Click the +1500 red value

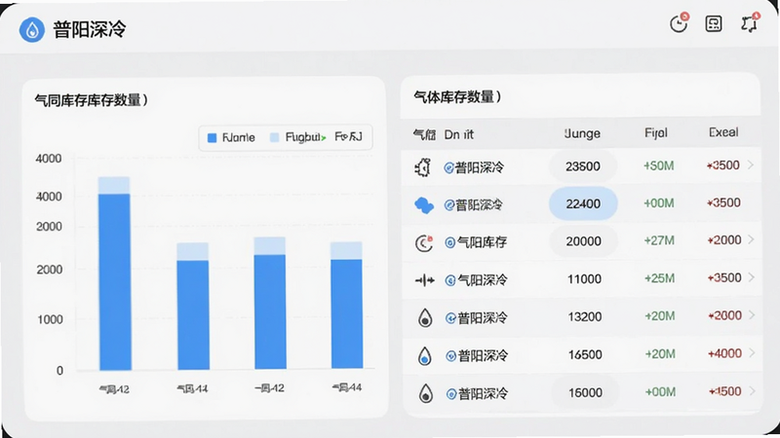724,391
